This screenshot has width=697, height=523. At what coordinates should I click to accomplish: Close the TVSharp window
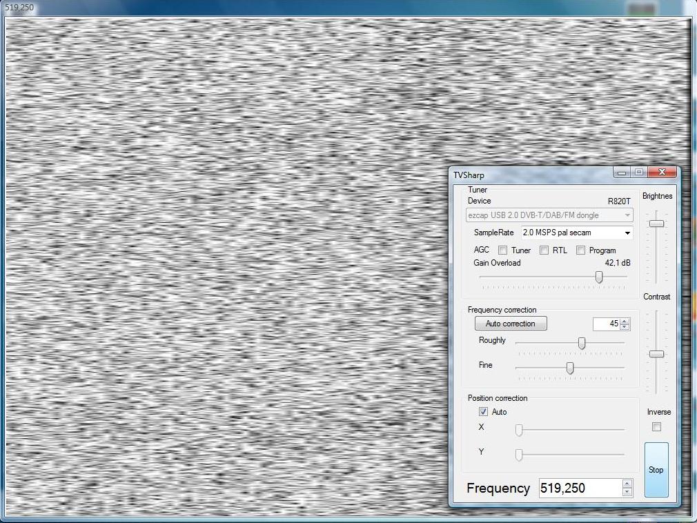(662, 172)
